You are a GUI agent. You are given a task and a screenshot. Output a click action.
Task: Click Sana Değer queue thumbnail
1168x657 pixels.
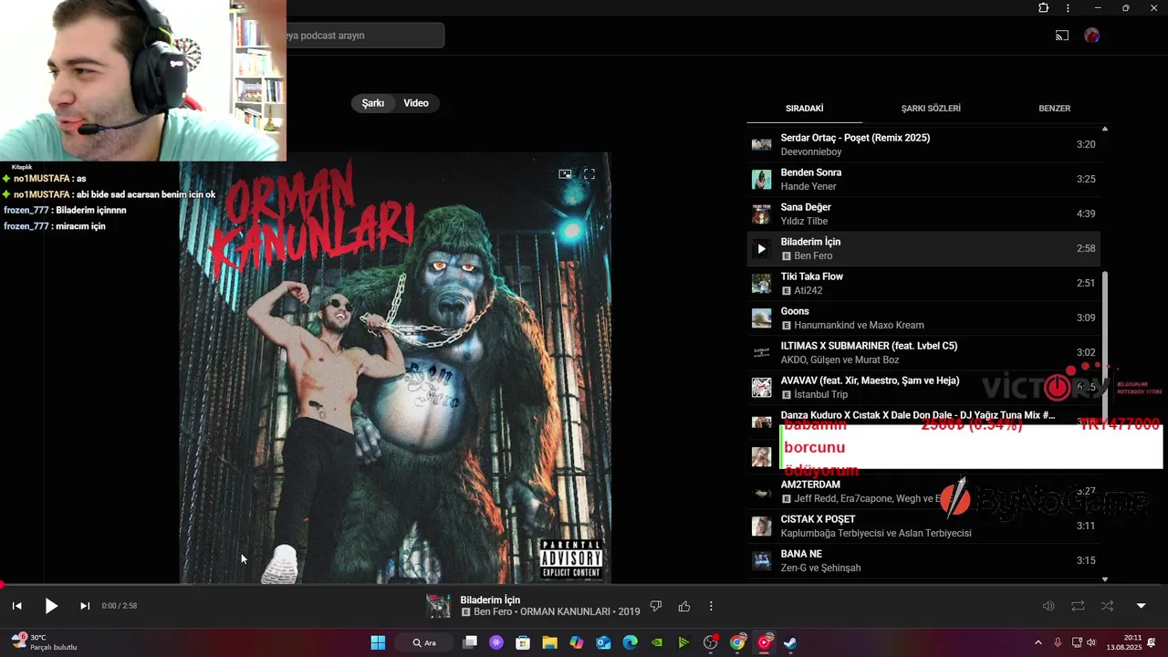click(x=761, y=214)
